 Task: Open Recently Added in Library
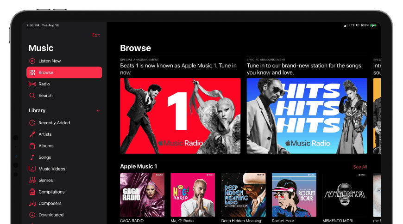click(64, 123)
